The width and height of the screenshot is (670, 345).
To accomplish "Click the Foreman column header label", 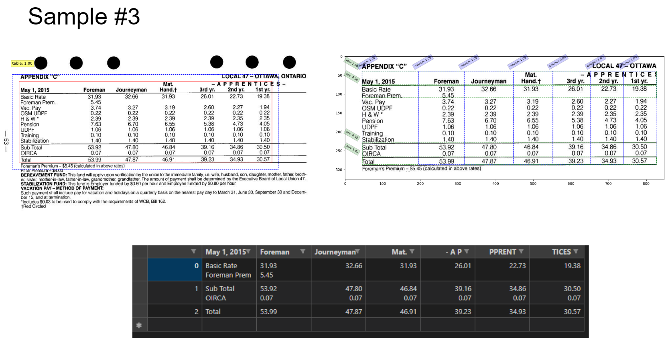I will [274, 252].
